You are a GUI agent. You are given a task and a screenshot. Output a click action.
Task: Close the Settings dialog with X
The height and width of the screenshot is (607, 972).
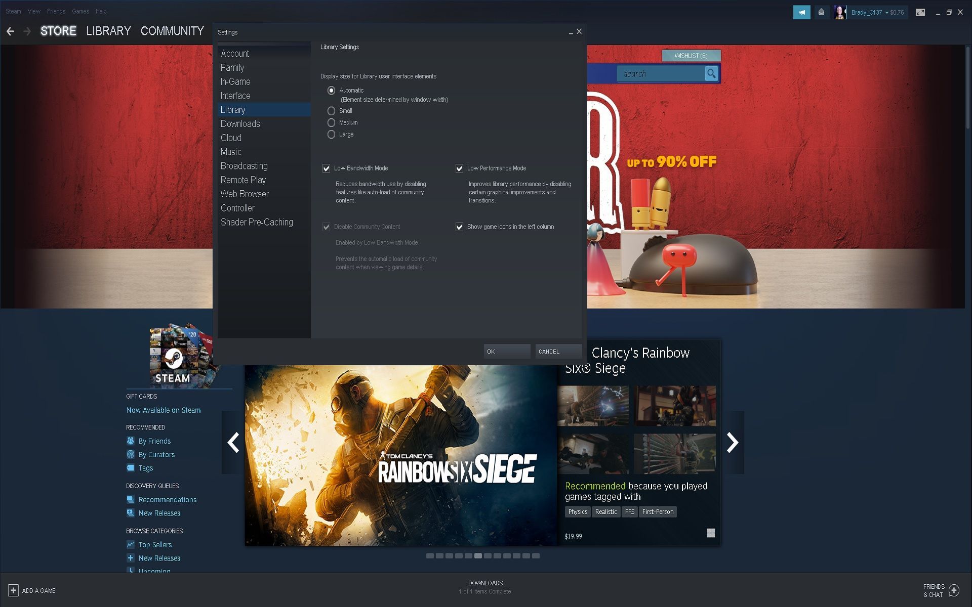click(x=579, y=31)
